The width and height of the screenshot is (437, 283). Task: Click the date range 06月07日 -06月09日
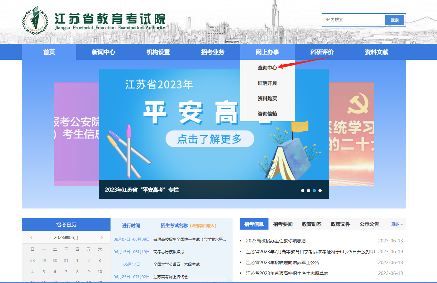point(132,239)
